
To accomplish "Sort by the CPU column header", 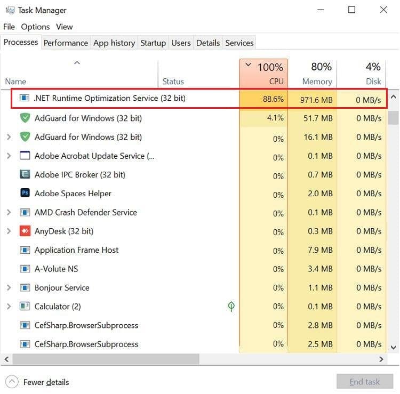I will (263, 74).
